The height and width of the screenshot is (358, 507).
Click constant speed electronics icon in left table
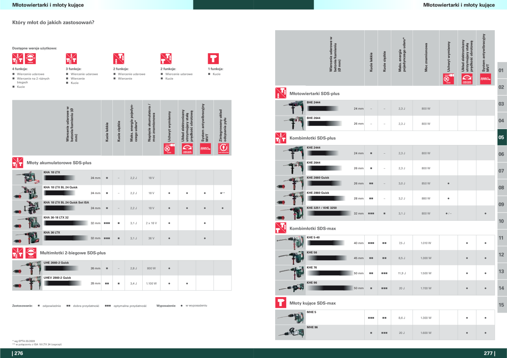coord(187,149)
